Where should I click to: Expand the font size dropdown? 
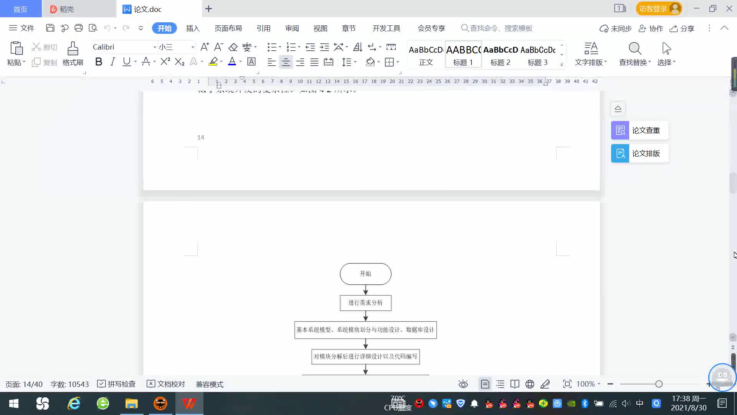click(x=193, y=47)
